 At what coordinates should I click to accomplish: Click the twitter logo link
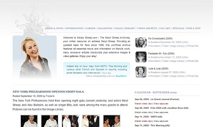121,76
